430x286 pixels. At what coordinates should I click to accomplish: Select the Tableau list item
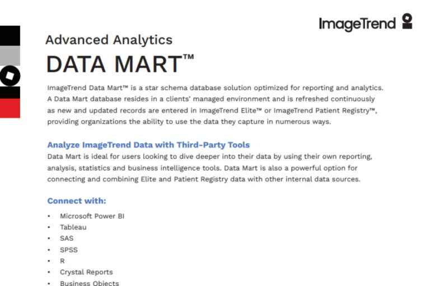tap(73, 227)
